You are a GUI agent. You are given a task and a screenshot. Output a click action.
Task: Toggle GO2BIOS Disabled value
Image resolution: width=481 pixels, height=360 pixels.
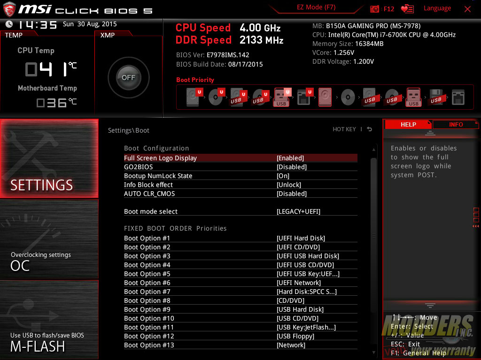tap(292, 167)
